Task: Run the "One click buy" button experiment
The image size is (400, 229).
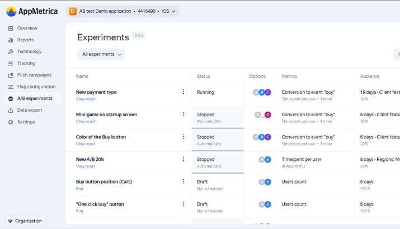Action: pos(79,211)
